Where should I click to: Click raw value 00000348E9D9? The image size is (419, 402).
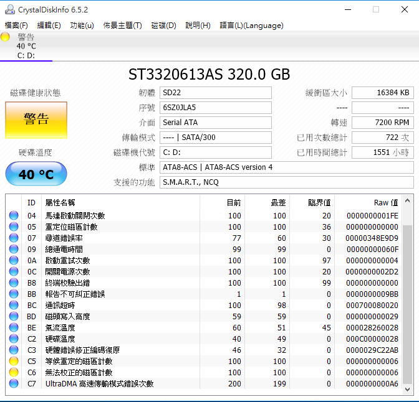[x=372, y=238]
